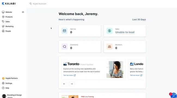This screenshot has height=98, width=177.
Task: Open the Marketing section
Action: (10, 26)
